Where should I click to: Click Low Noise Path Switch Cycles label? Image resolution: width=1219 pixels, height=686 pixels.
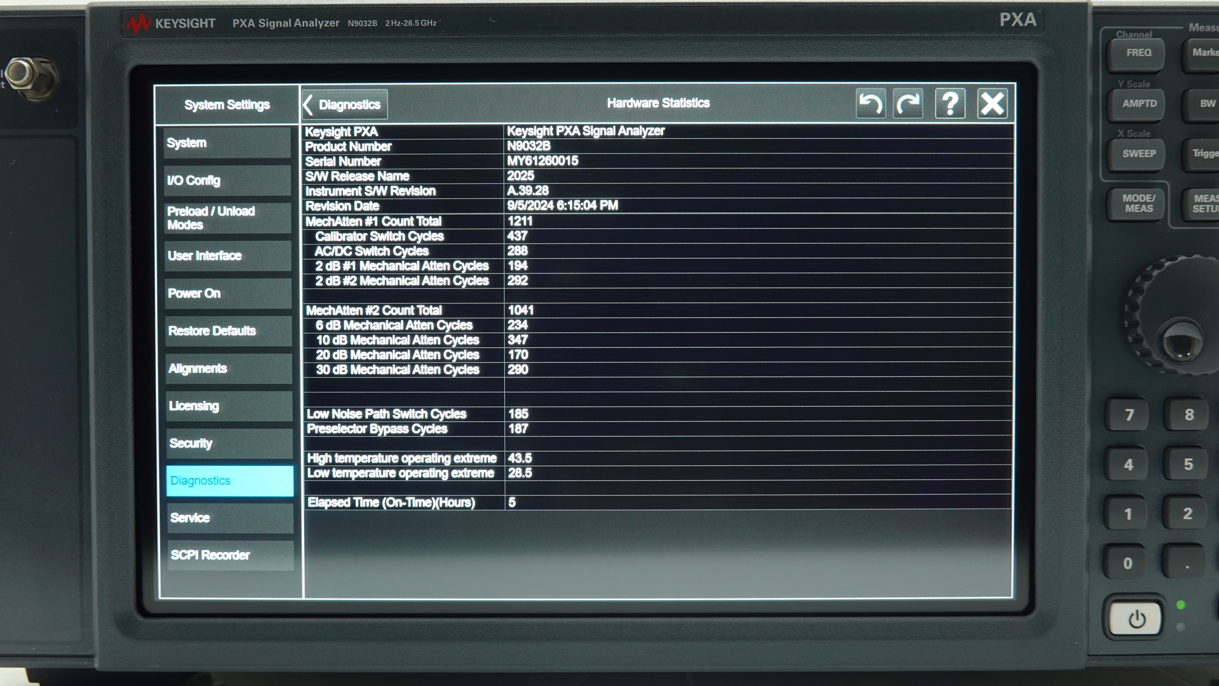tap(386, 414)
